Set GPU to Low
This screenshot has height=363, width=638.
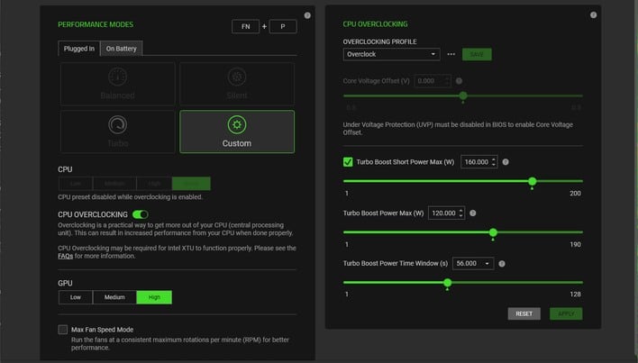pyautogui.click(x=76, y=297)
